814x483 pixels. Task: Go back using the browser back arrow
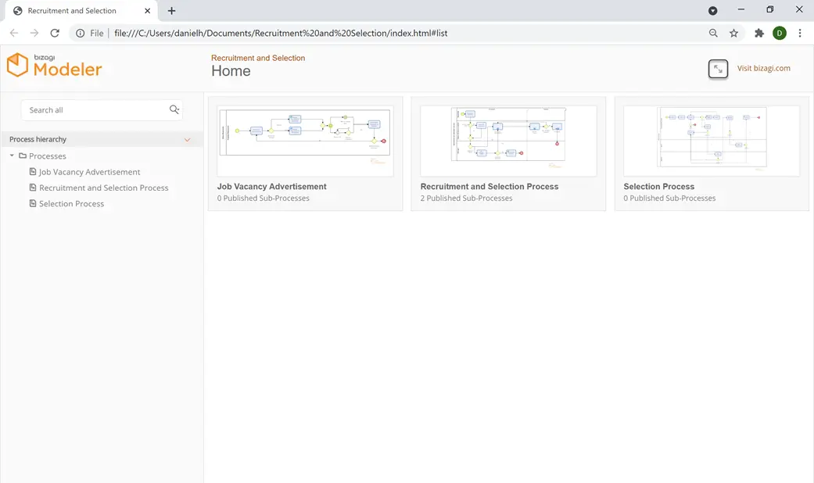click(x=14, y=33)
